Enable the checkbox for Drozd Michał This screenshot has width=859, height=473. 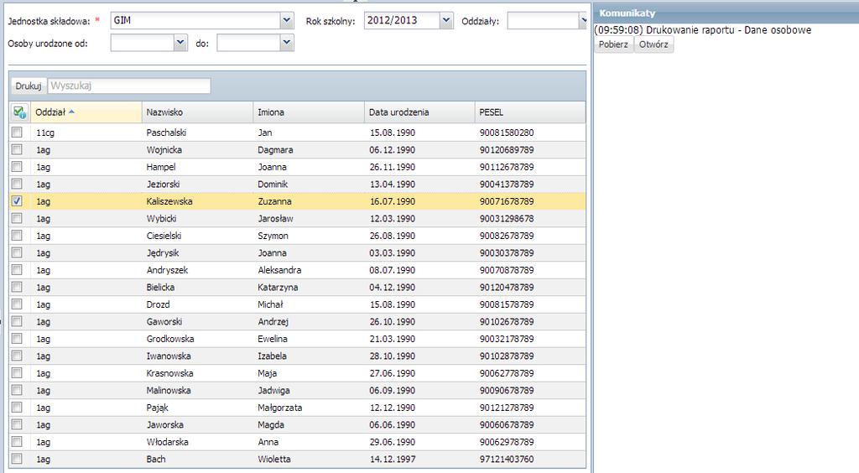(x=17, y=304)
